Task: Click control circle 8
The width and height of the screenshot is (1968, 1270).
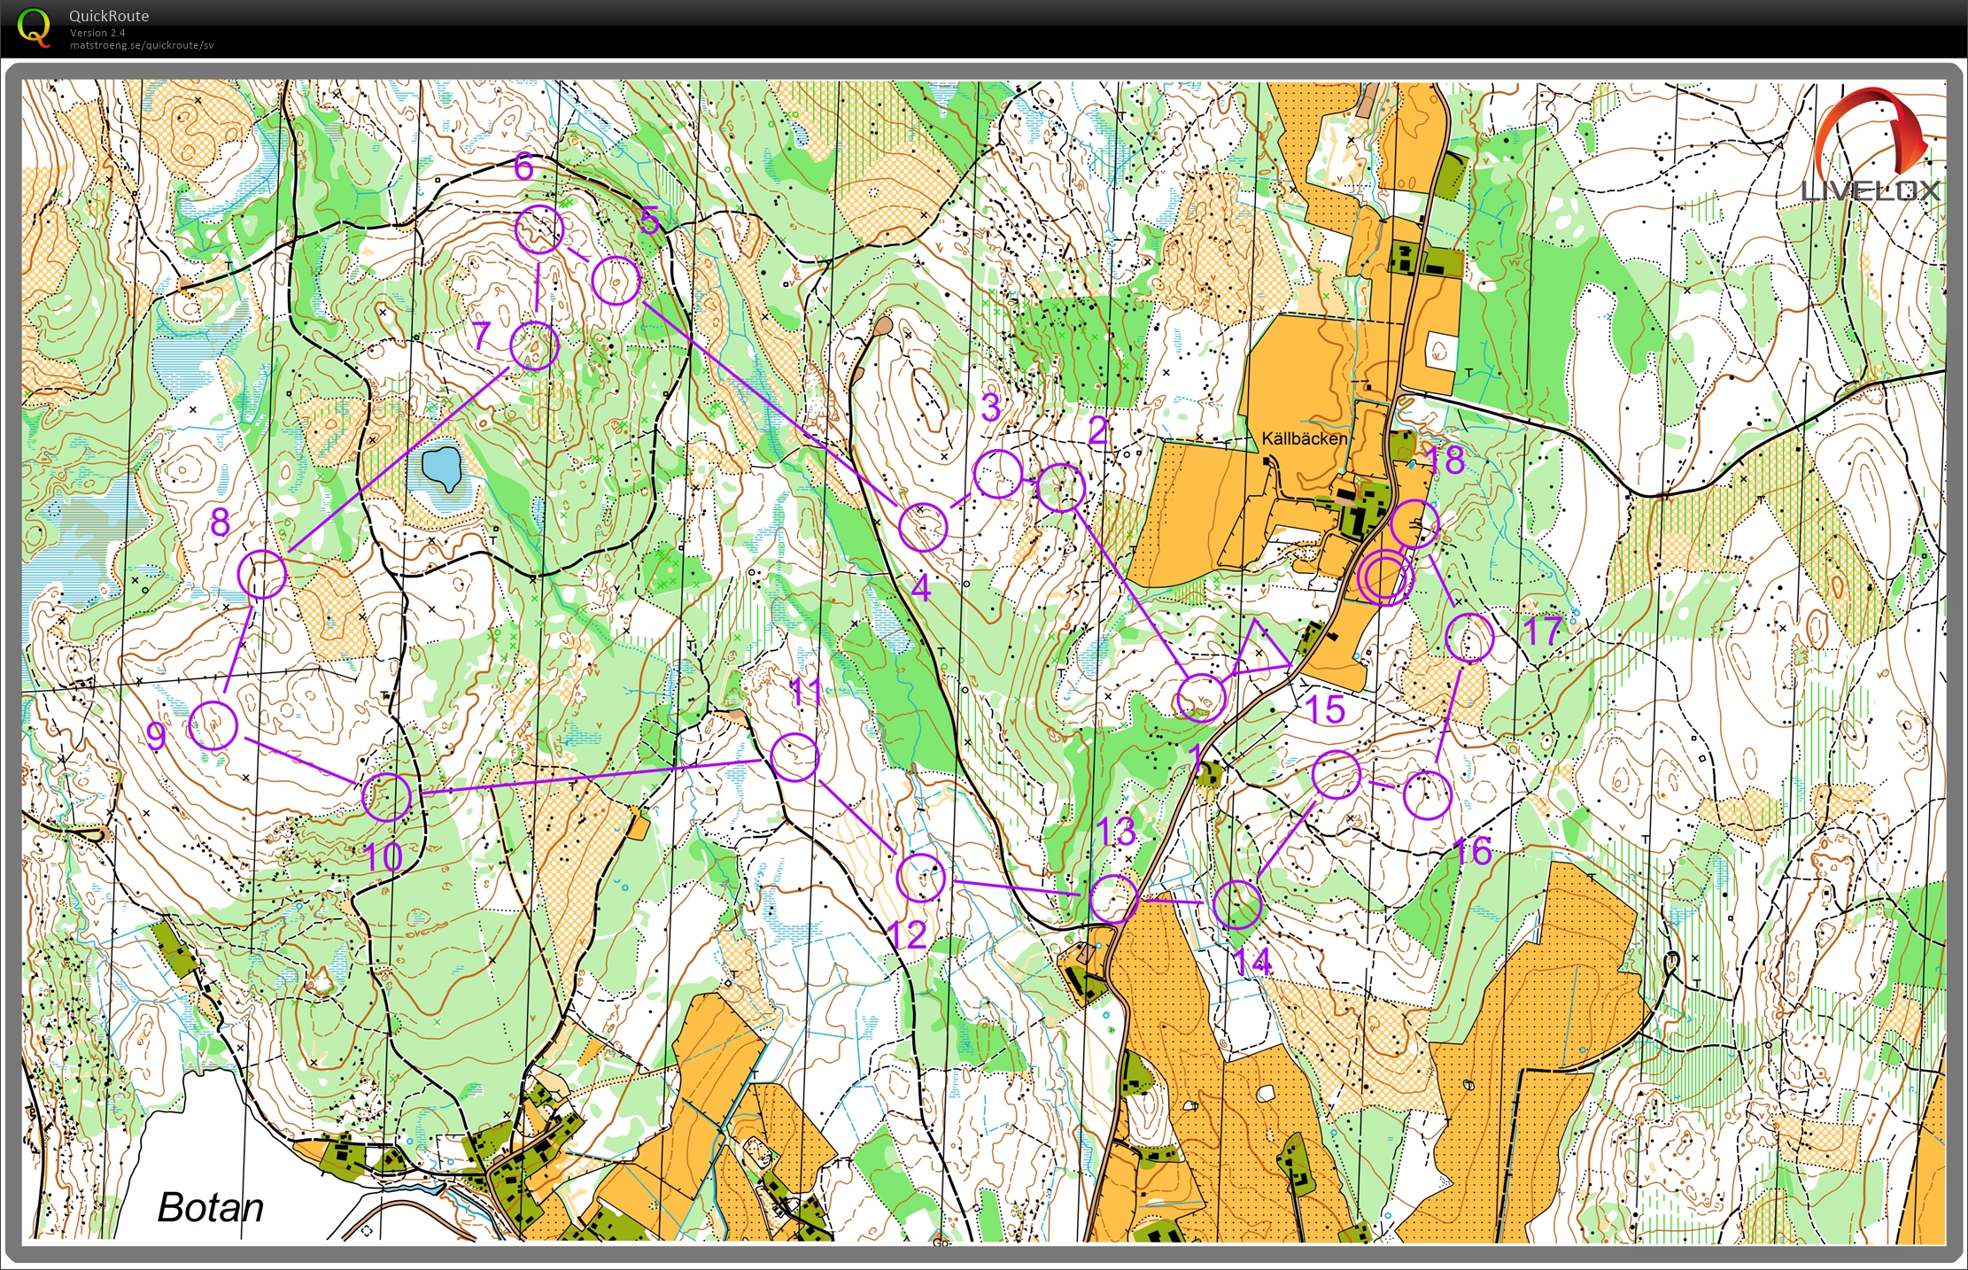Action: [x=263, y=574]
